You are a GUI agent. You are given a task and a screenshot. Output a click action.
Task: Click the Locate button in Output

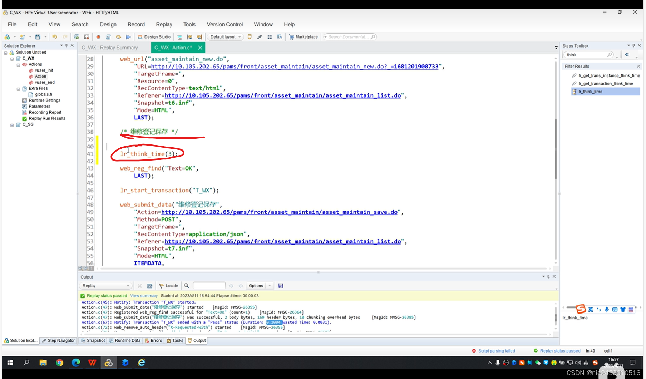tap(169, 286)
